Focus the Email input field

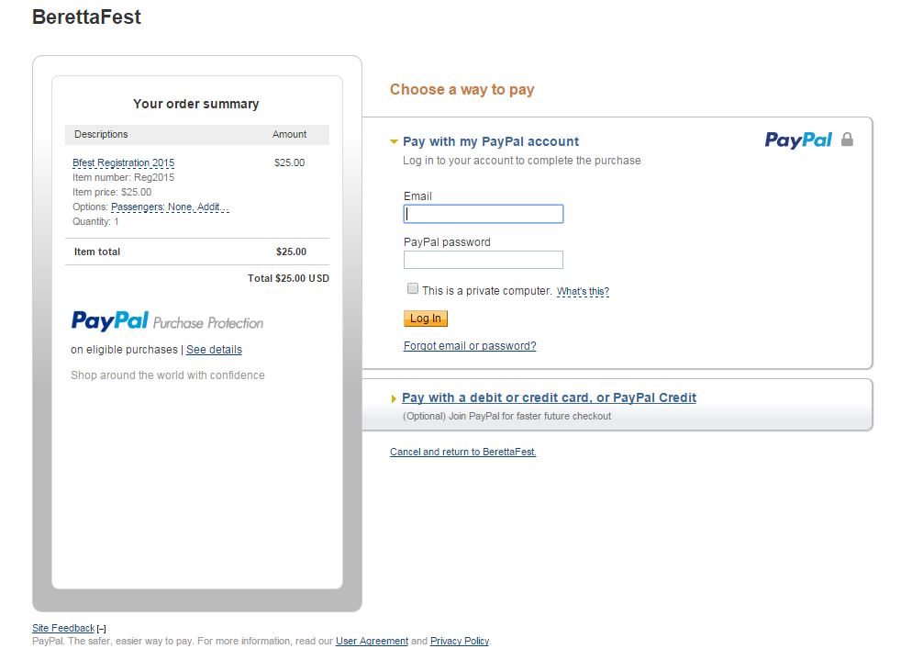point(483,214)
